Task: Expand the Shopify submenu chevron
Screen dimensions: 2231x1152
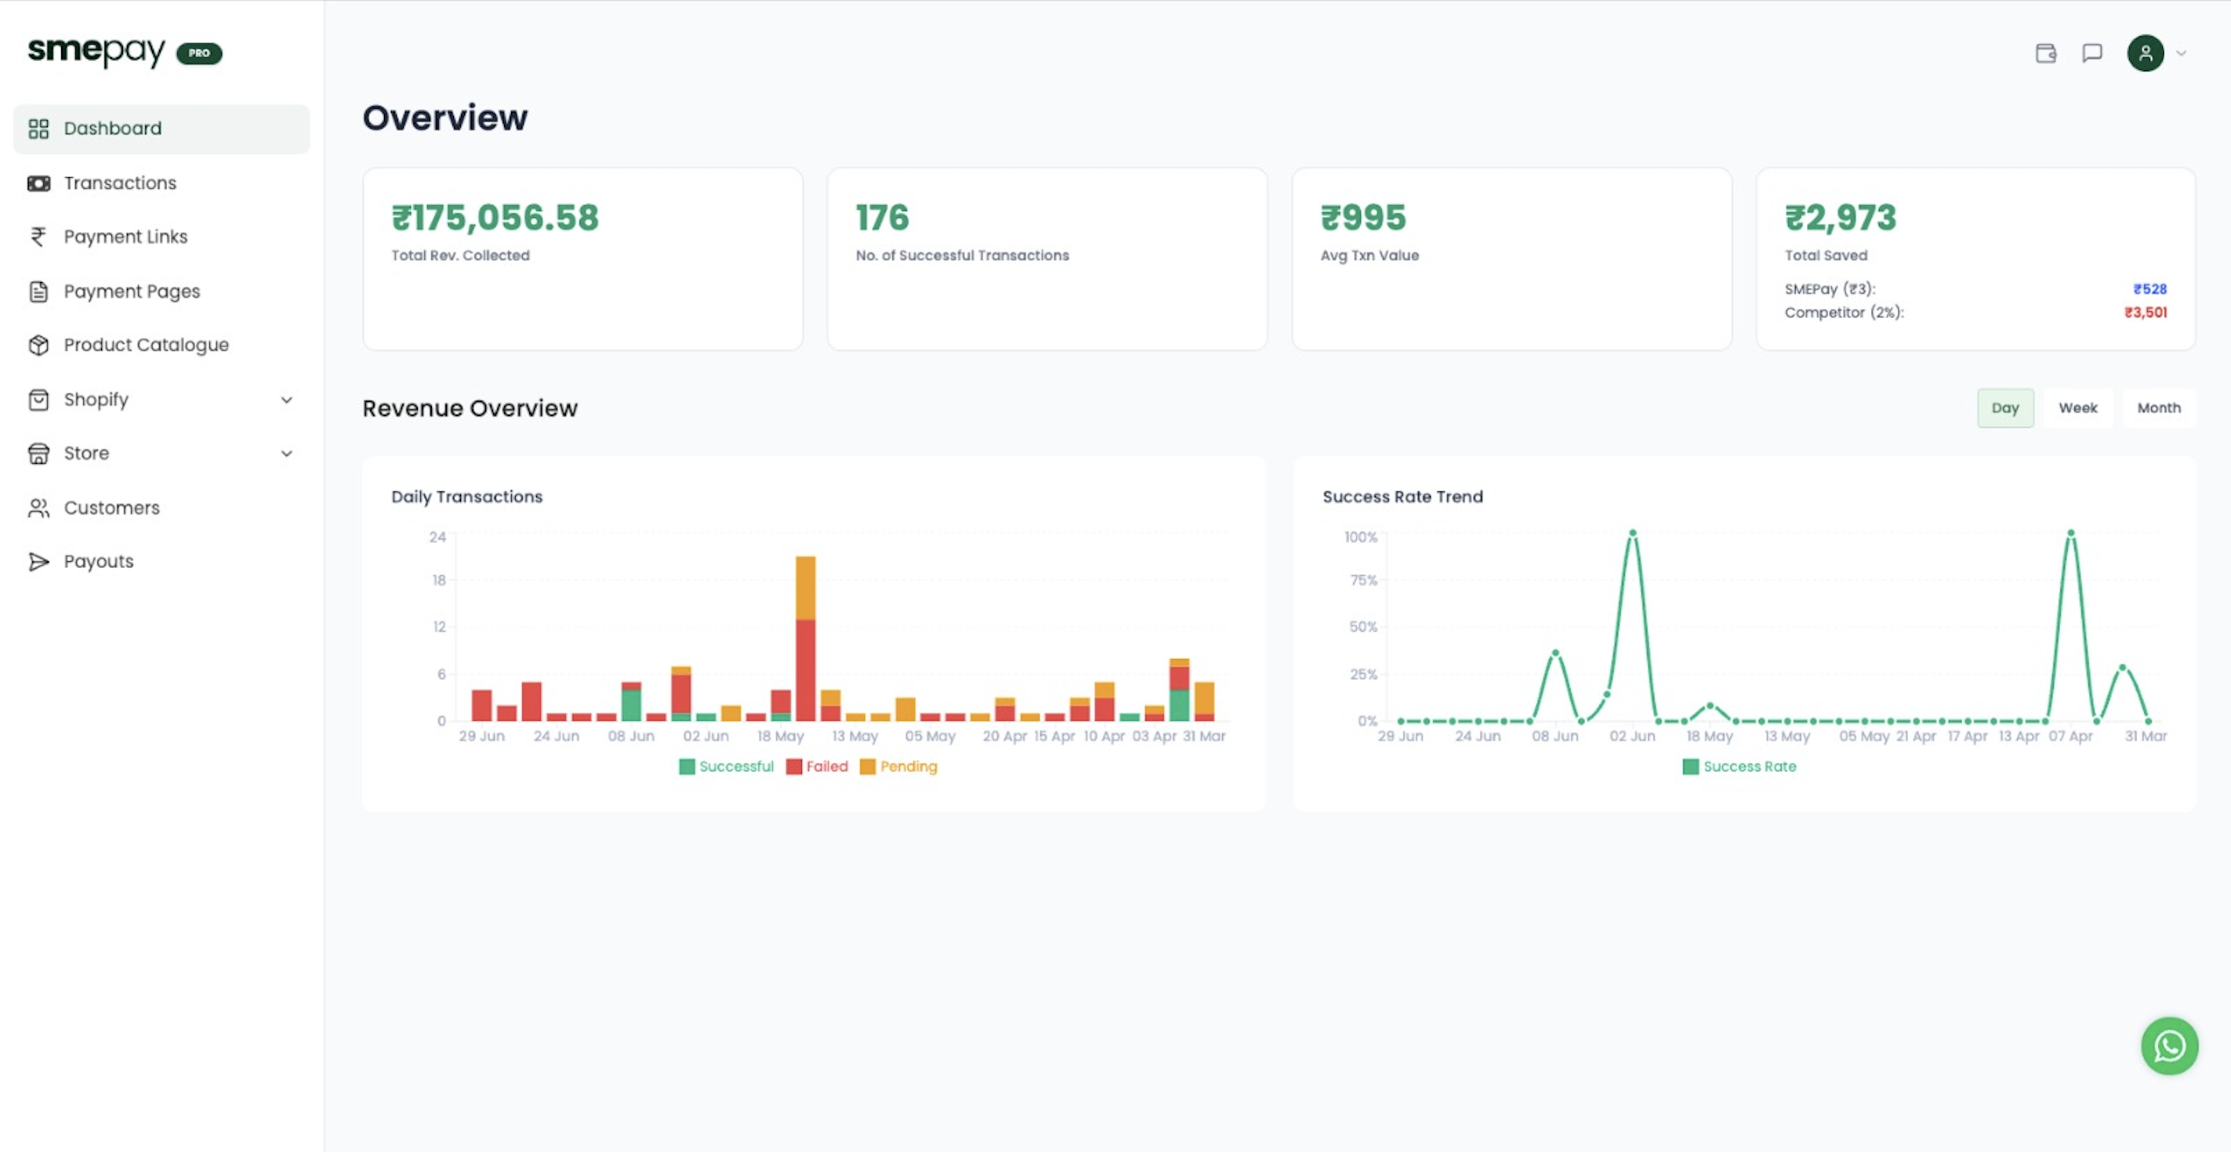Action: 287,400
